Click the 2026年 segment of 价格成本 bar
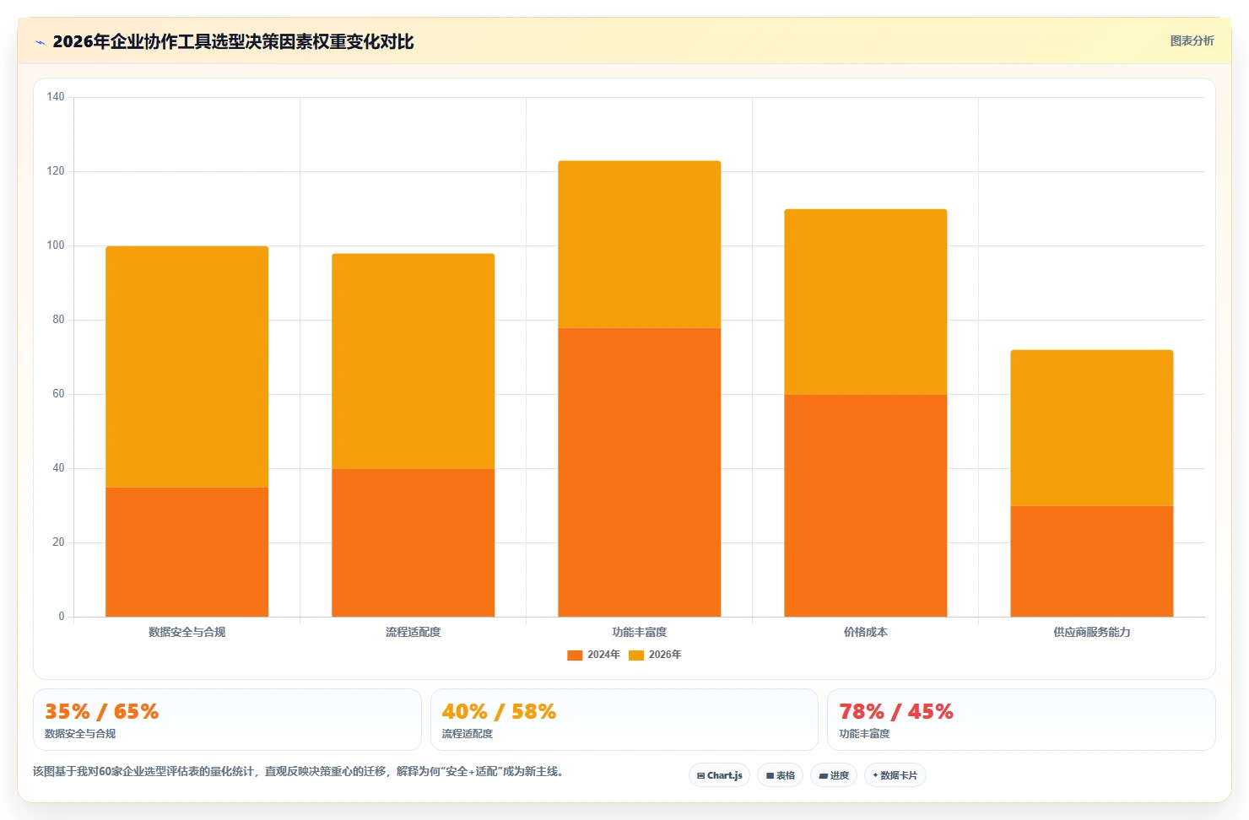This screenshot has width=1249, height=820. click(x=866, y=301)
